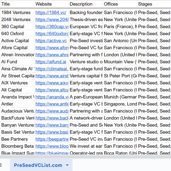
Task: Select the European VC description cell
Action: click(x=85, y=27)
